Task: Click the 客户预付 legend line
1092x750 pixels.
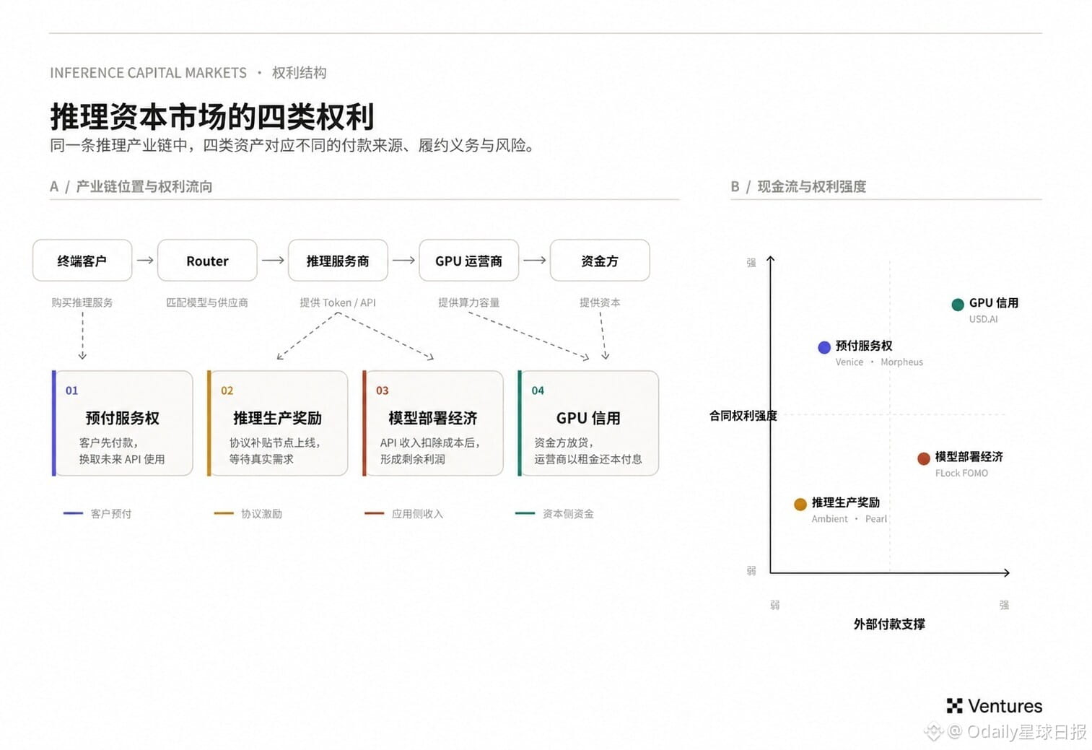Action: (73, 513)
